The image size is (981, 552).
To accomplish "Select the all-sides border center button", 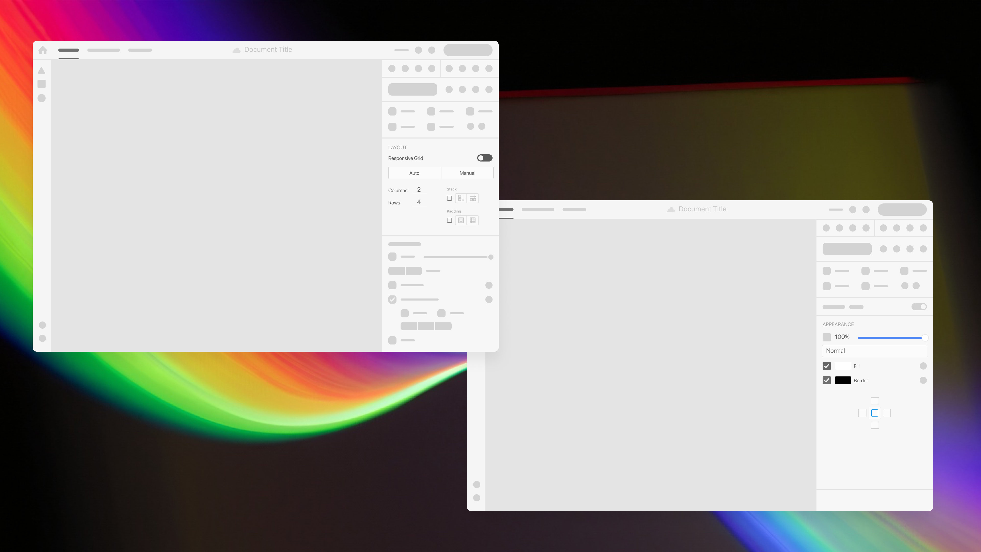I will (x=875, y=413).
